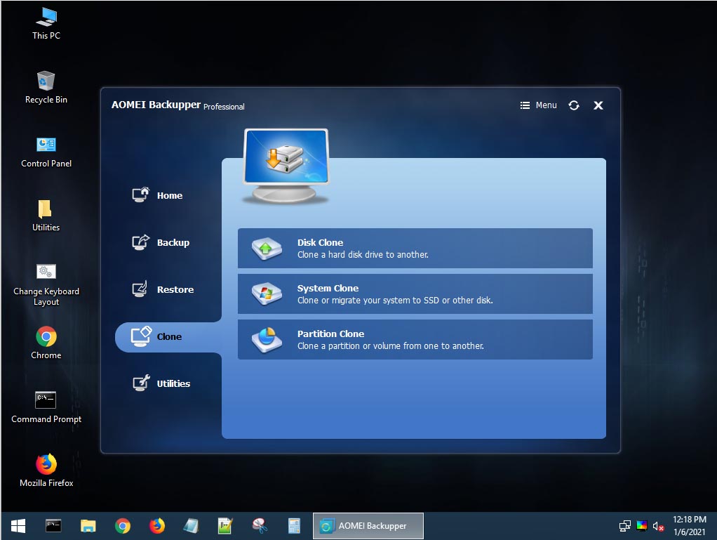The width and height of the screenshot is (717, 540).
Task: Open the Windows Start menu
Action: (18, 525)
